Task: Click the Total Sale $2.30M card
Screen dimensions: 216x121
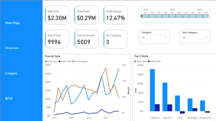Action: point(57,15)
